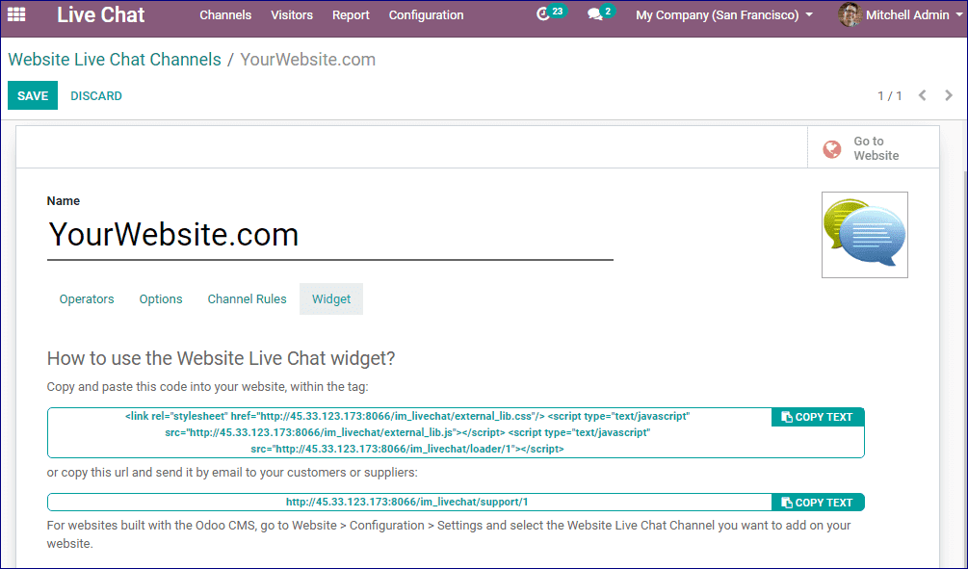Screen dimensions: 968x569
Task: Click 'How to use the Website Live Chat widget?' heading
Action: click(x=221, y=358)
